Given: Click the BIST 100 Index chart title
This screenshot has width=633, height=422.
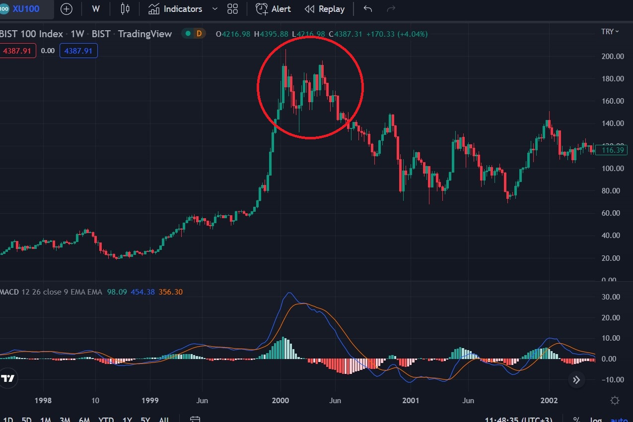Looking at the screenshot, I should pos(32,34).
